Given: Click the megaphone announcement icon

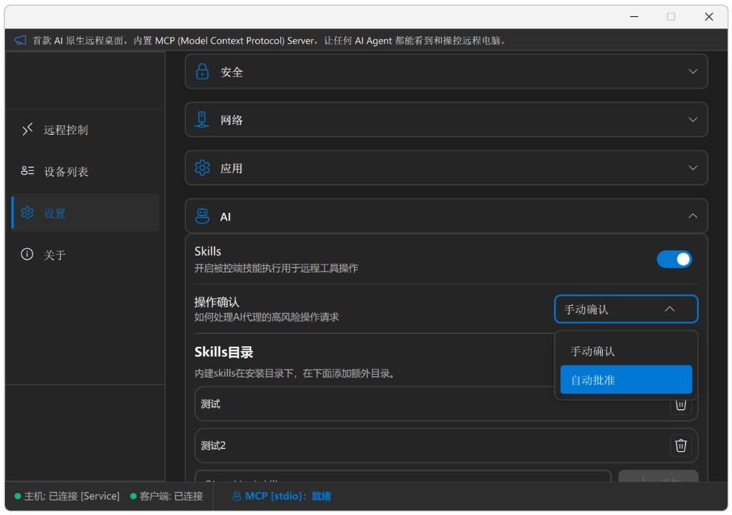Looking at the screenshot, I should tap(20, 40).
